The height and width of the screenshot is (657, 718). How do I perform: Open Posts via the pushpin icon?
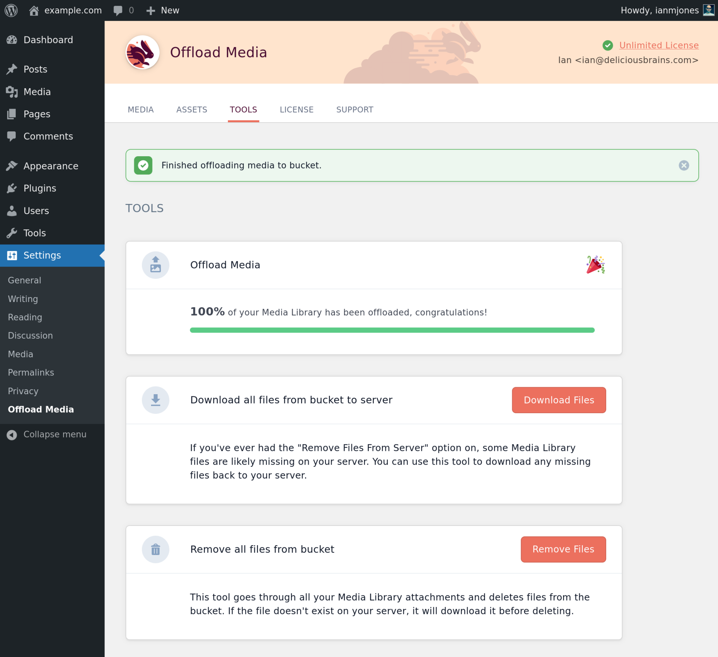click(12, 69)
